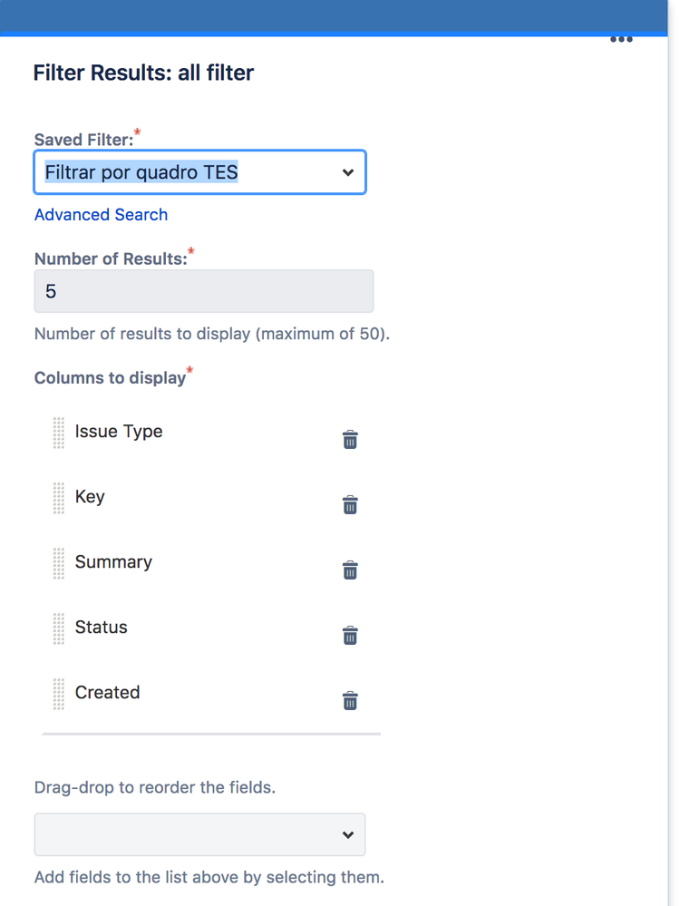Click the Number of Results input field
The height and width of the screenshot is (906, 680).
(x=203, y=291)
